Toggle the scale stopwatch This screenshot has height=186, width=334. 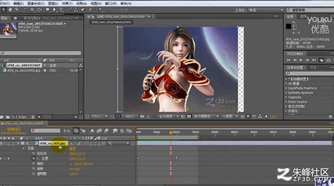pyautogui.click(x=33, y=163)
